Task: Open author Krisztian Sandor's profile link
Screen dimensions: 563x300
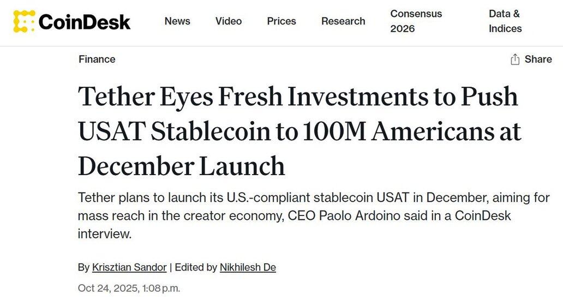Action: pos(129,267)
